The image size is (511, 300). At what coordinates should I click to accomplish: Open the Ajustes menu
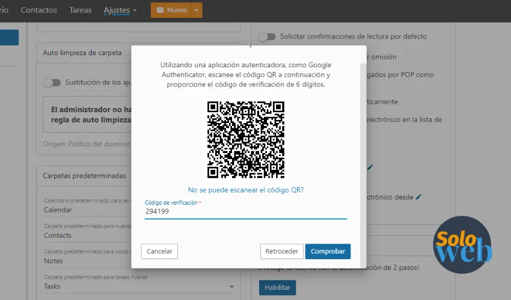(x=120, y=10)
